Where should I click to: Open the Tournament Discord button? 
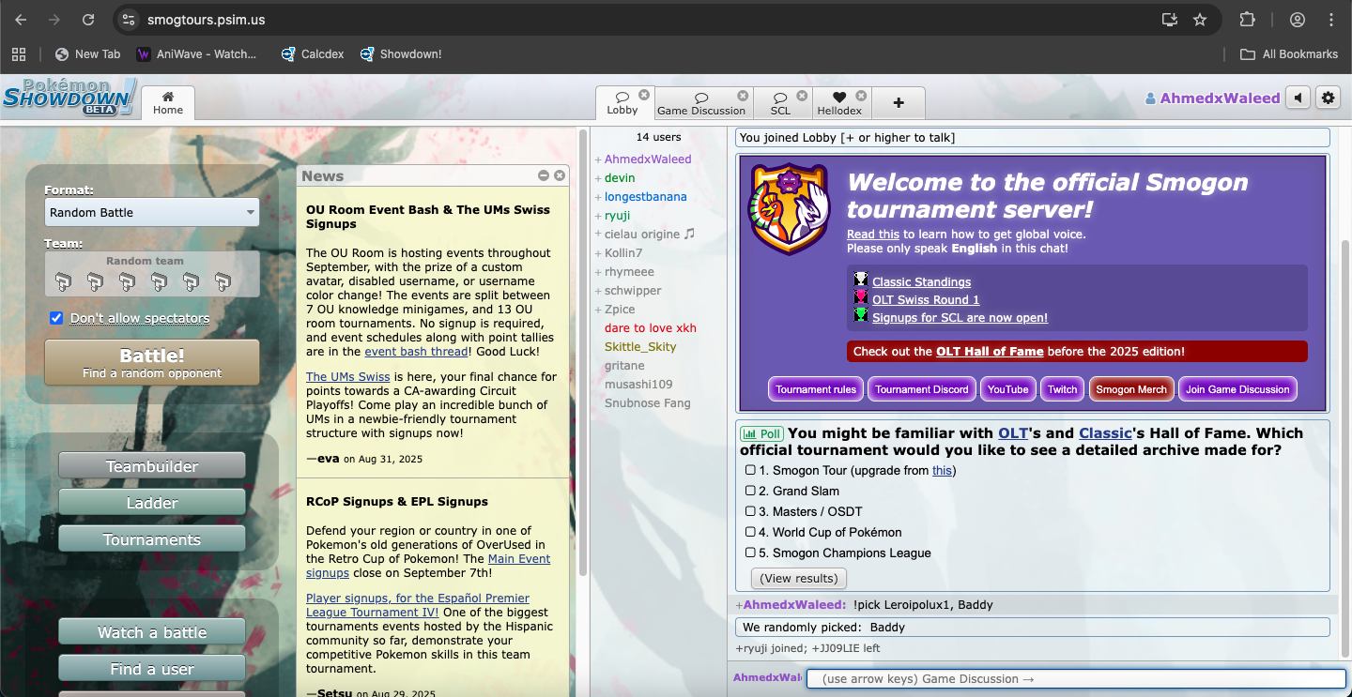[922, 389]
